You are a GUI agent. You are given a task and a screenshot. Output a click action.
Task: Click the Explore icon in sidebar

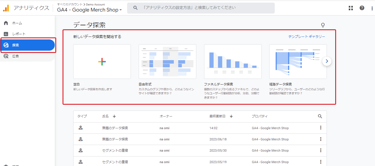tap(6, 45)
